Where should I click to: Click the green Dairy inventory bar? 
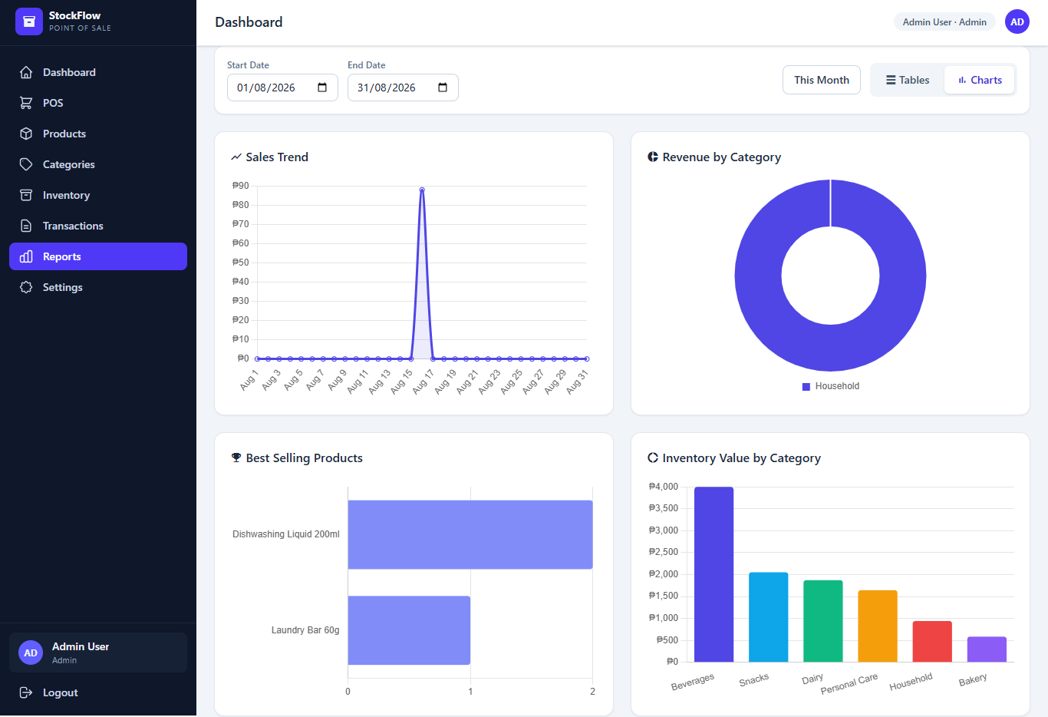pos(823,621)
